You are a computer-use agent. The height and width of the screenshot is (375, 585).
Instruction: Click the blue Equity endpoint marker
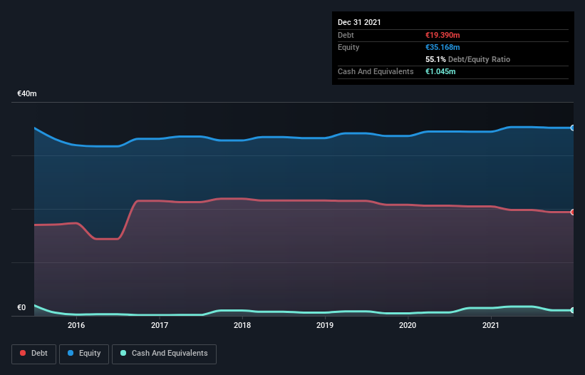[x=573, y=128]
